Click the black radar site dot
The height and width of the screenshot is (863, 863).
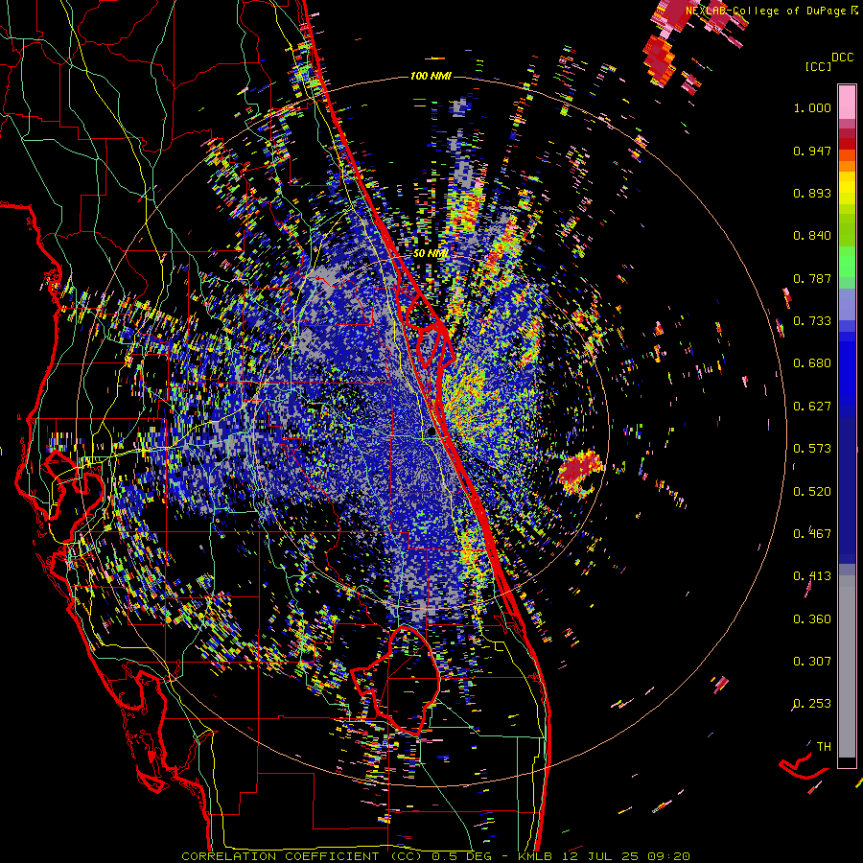(432, 432)
